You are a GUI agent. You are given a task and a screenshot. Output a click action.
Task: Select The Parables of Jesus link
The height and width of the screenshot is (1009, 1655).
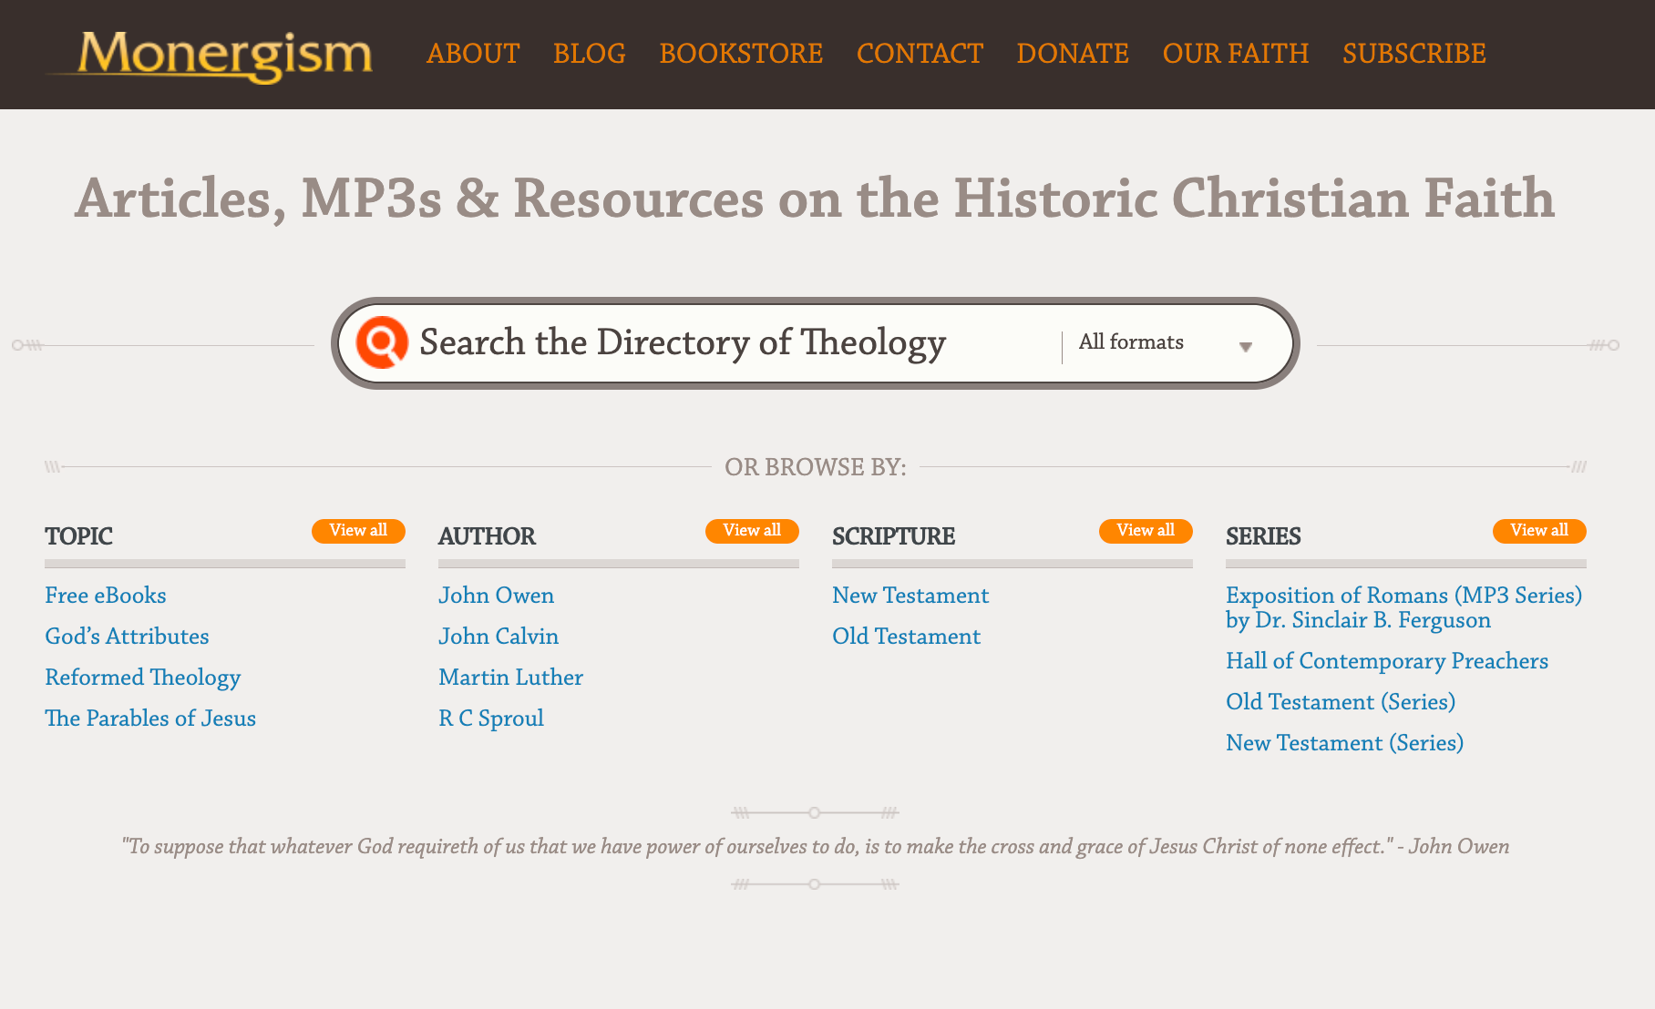tap(150, 719)
